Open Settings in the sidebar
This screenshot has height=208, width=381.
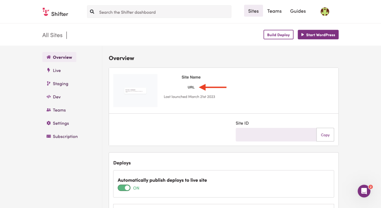click(x=58, y=123)
